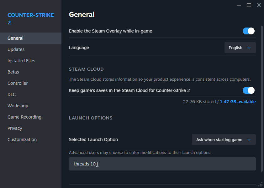Turn off Steam Cloud saves for Counter-Strike 2
Screen dimensions: 264x188
coord(248,90)
